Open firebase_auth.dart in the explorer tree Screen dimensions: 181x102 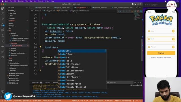(x=18, y=41)
